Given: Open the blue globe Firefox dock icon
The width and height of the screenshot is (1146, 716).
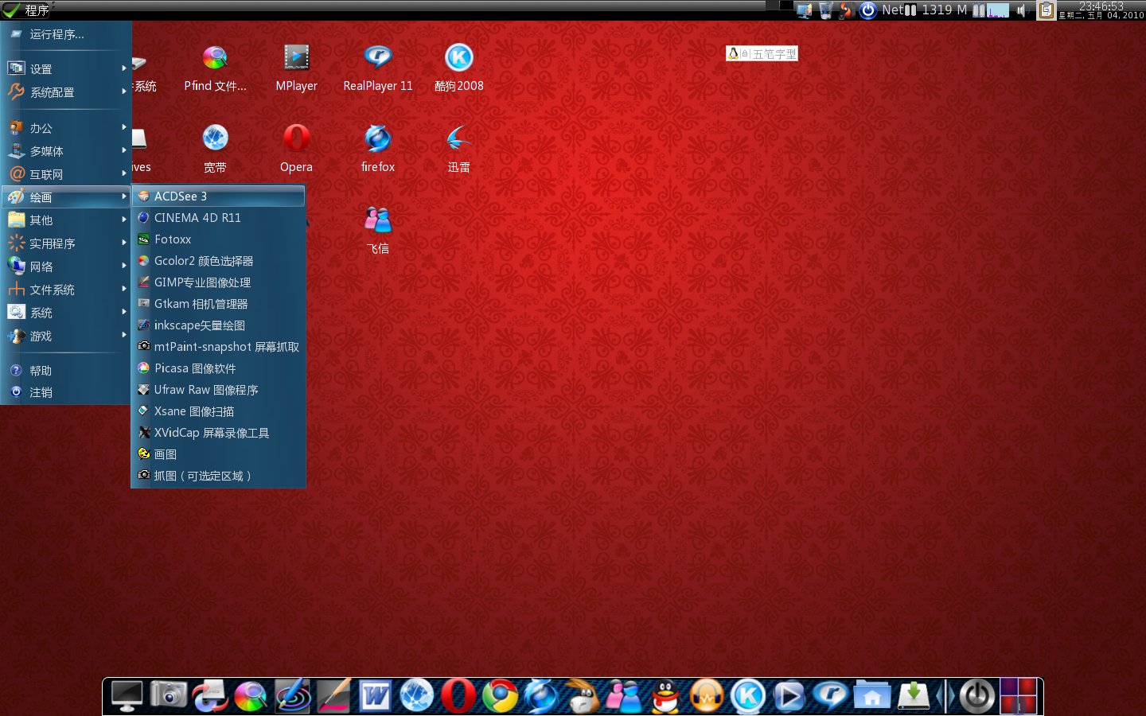Looking at the screenshot, I should point(540,697).
